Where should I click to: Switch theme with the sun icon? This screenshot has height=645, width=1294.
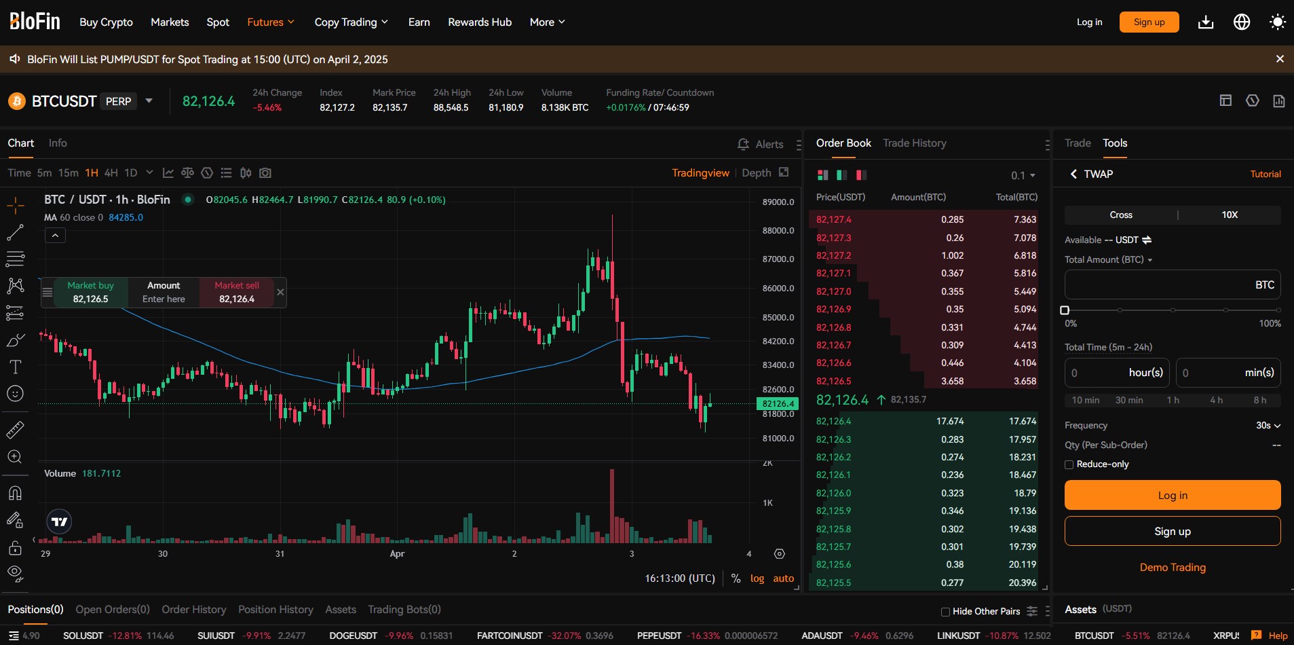pos(1278,22)
